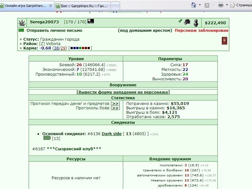Click the green Dark side syndicate badge
The image size is (252, 189).
tap(47, 138)
